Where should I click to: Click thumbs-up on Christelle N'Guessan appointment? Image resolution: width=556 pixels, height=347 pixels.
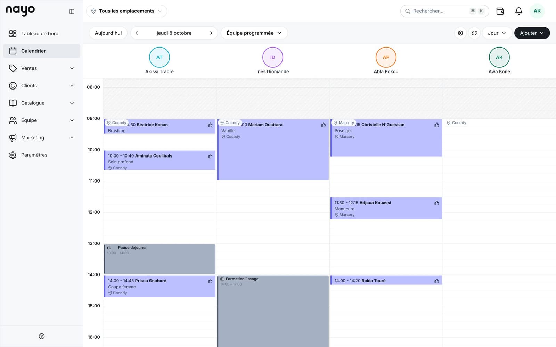click(x=436, y=125)
